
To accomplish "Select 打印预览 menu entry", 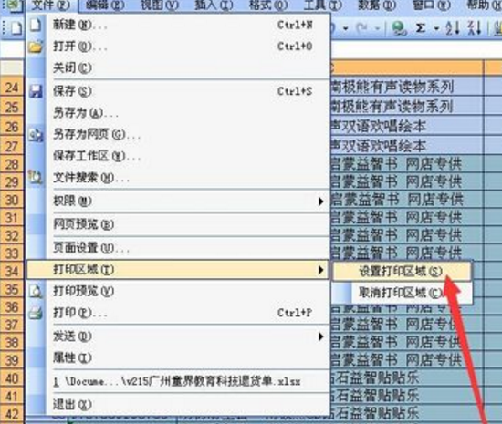I will tap(178, 291).
